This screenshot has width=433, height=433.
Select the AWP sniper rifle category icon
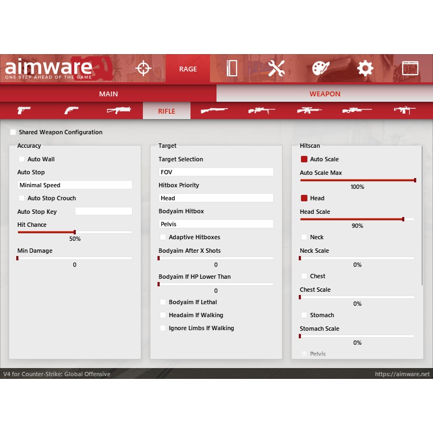357,110
